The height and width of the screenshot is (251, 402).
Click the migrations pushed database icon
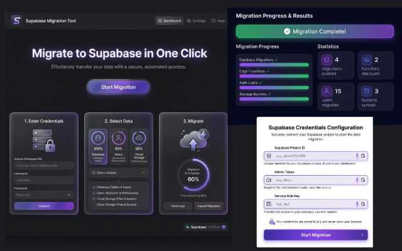tap(327, 60)
